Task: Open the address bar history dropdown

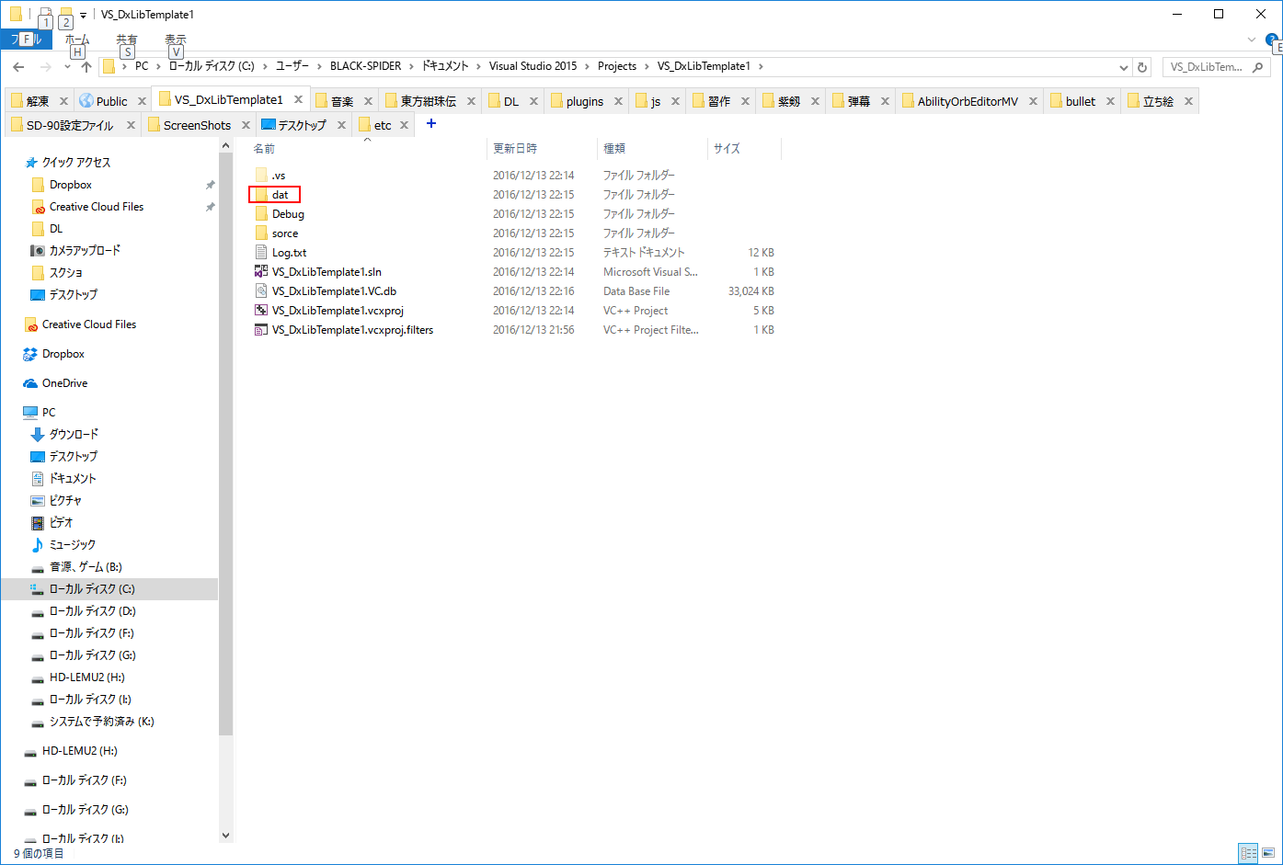Action: tap(1124, 67)
